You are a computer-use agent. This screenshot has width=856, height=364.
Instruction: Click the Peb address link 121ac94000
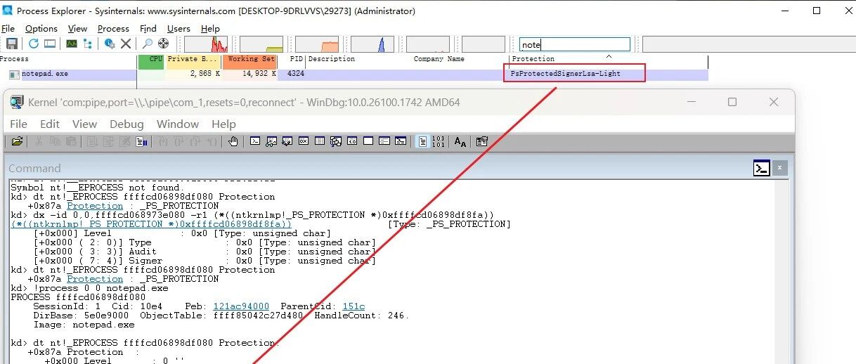point(241,306)
